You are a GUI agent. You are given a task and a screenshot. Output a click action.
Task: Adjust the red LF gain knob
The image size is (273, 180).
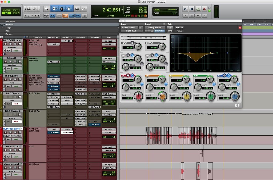point(139,96)
